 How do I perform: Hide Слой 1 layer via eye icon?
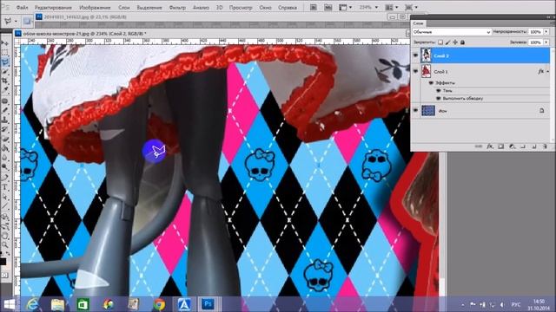(415, 71)
